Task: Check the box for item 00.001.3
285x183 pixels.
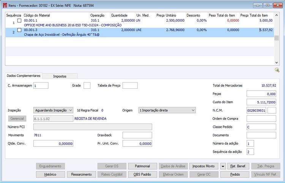Action: (x=19, y=30)
